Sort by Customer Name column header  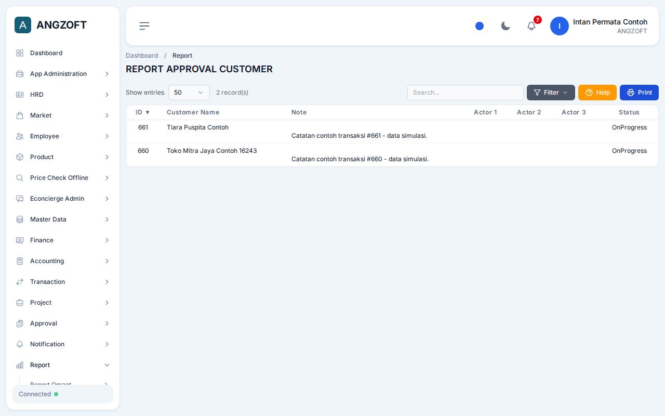coord(193,112)
